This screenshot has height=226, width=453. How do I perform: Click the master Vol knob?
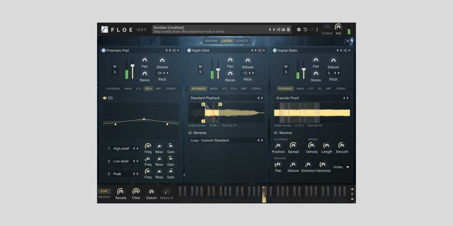(x=338, y=27)
